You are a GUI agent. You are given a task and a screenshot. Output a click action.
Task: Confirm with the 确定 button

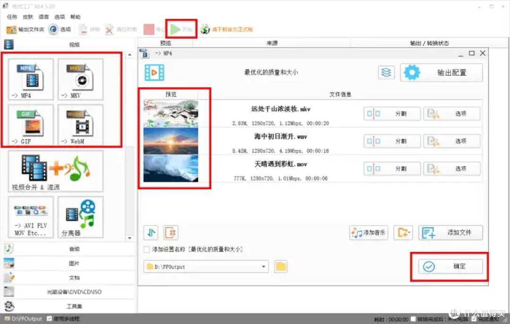point(450,266)
